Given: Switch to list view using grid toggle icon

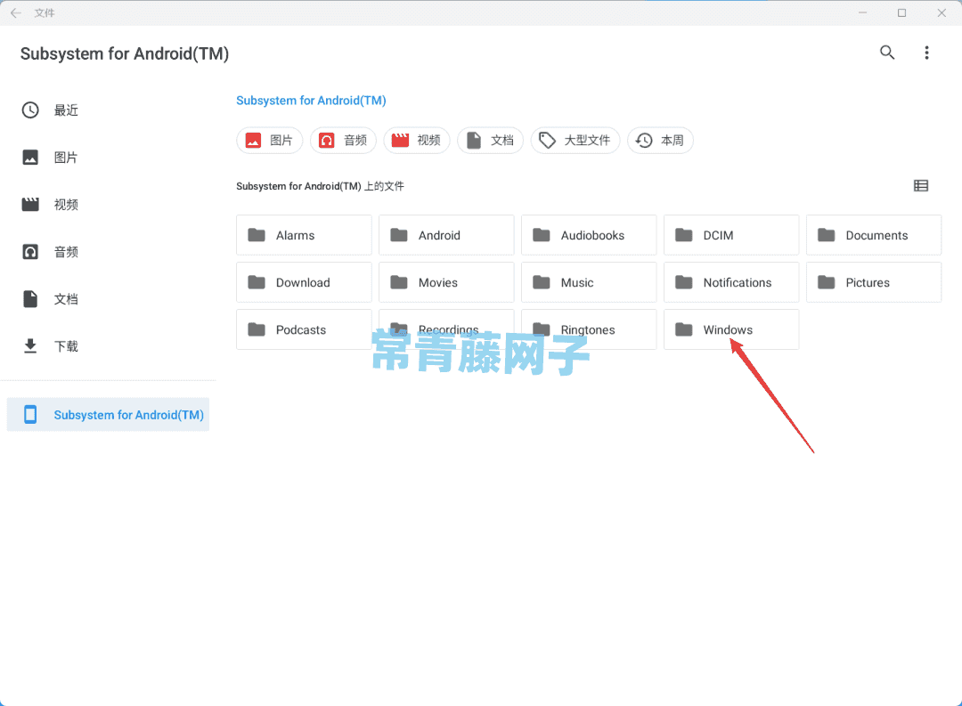Looking at the screenshot, I should point(921,186).
